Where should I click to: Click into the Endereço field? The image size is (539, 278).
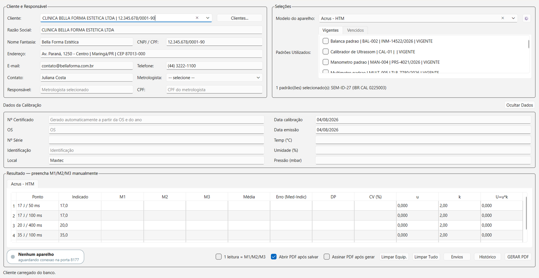[x=151, y=54]
